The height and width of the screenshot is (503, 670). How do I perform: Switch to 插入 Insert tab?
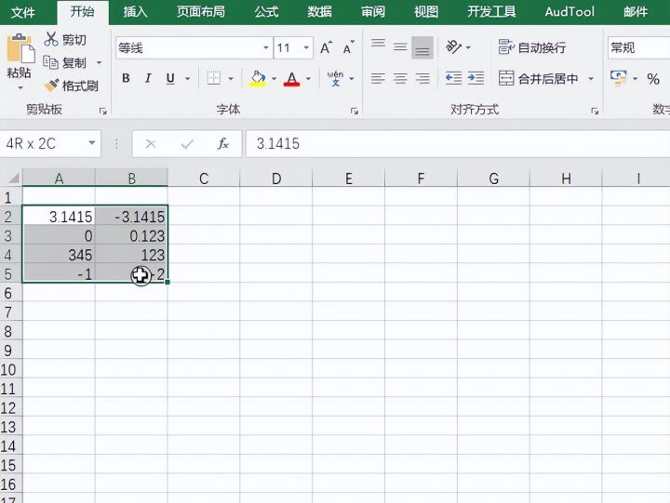[x=135, y=11]
